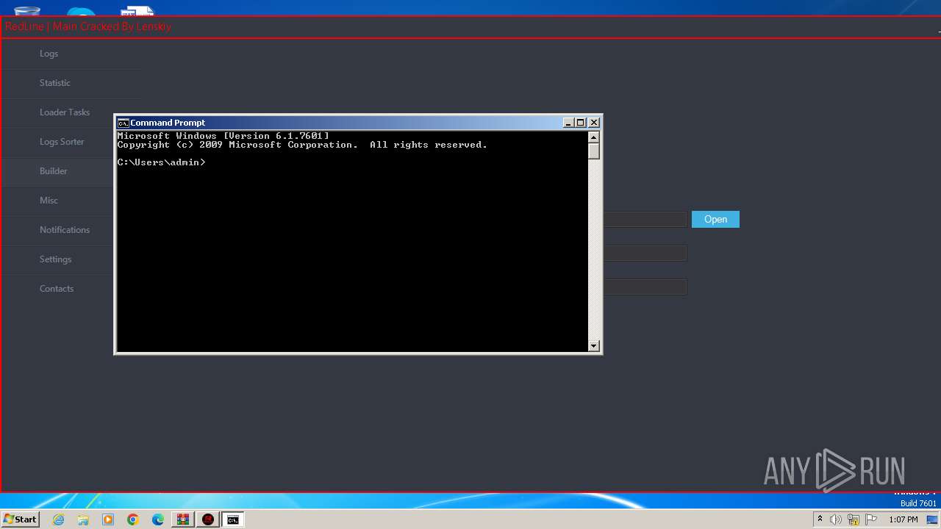Image resolution: width=941 pixels, height=529 pixels.
Task: Open the Action Center flag icon
Action: (871, 519)
